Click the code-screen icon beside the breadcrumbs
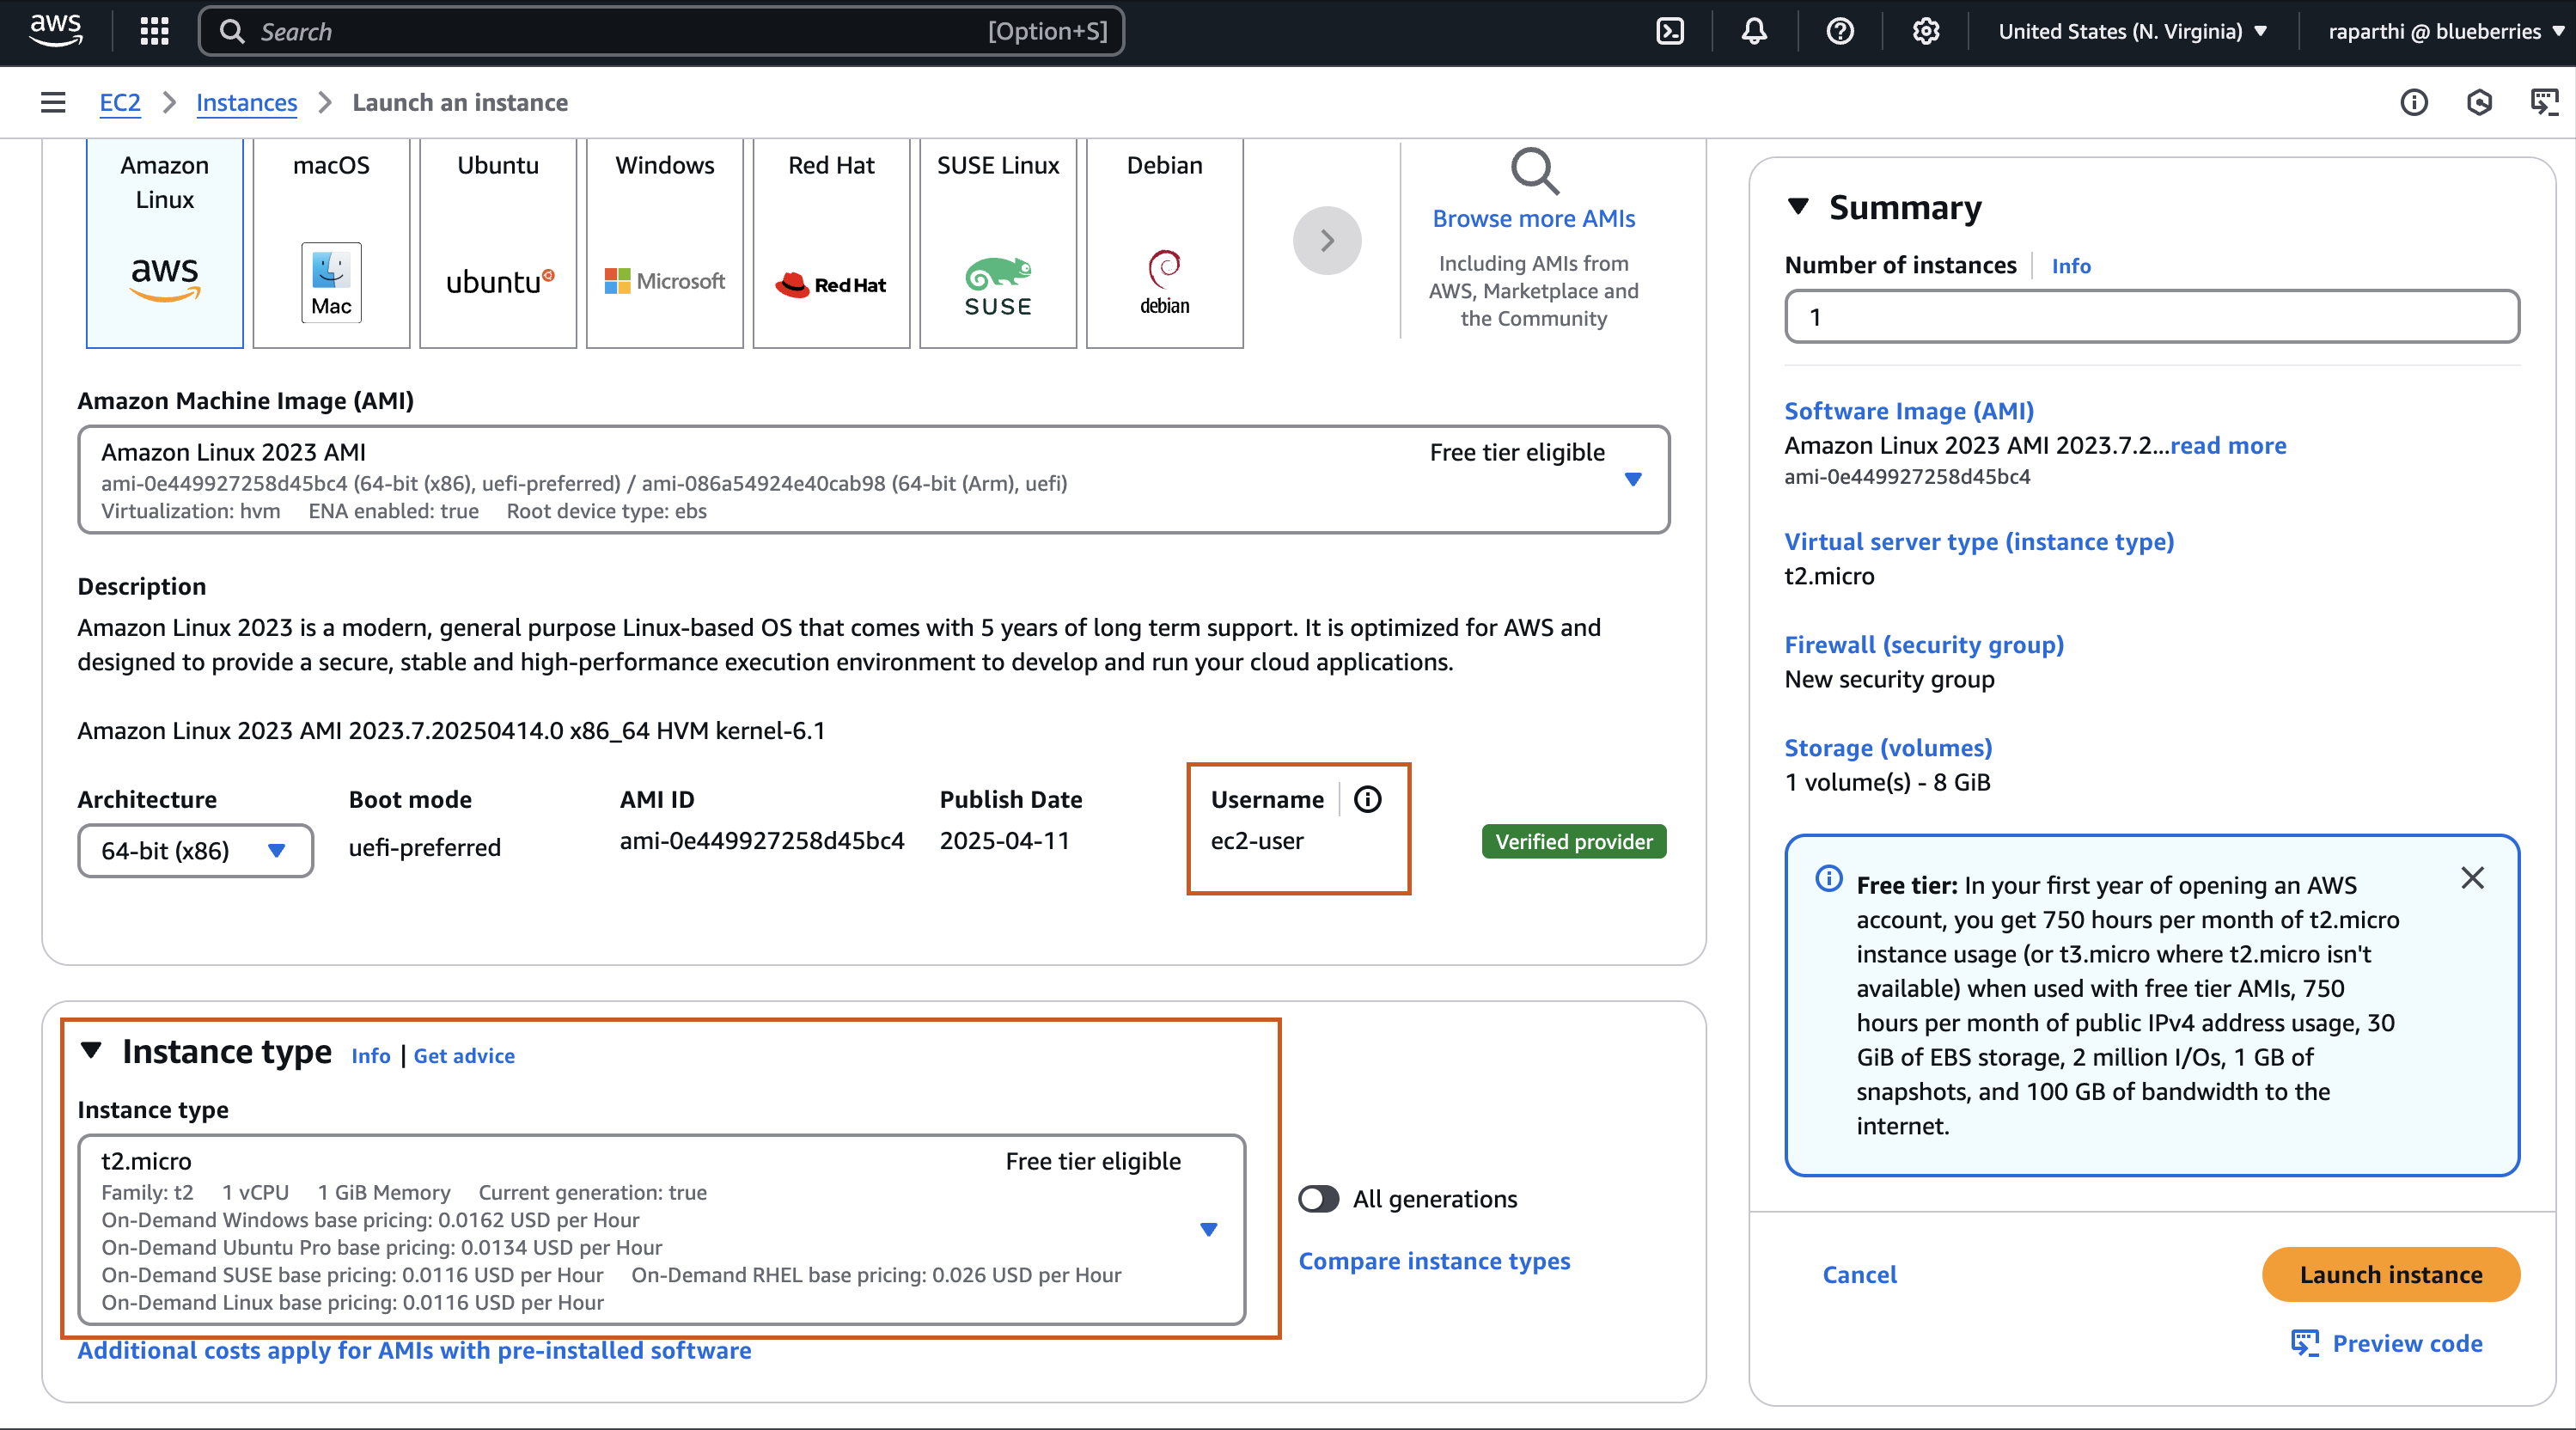The image size is (2576, 1430). click(2544, 102)
